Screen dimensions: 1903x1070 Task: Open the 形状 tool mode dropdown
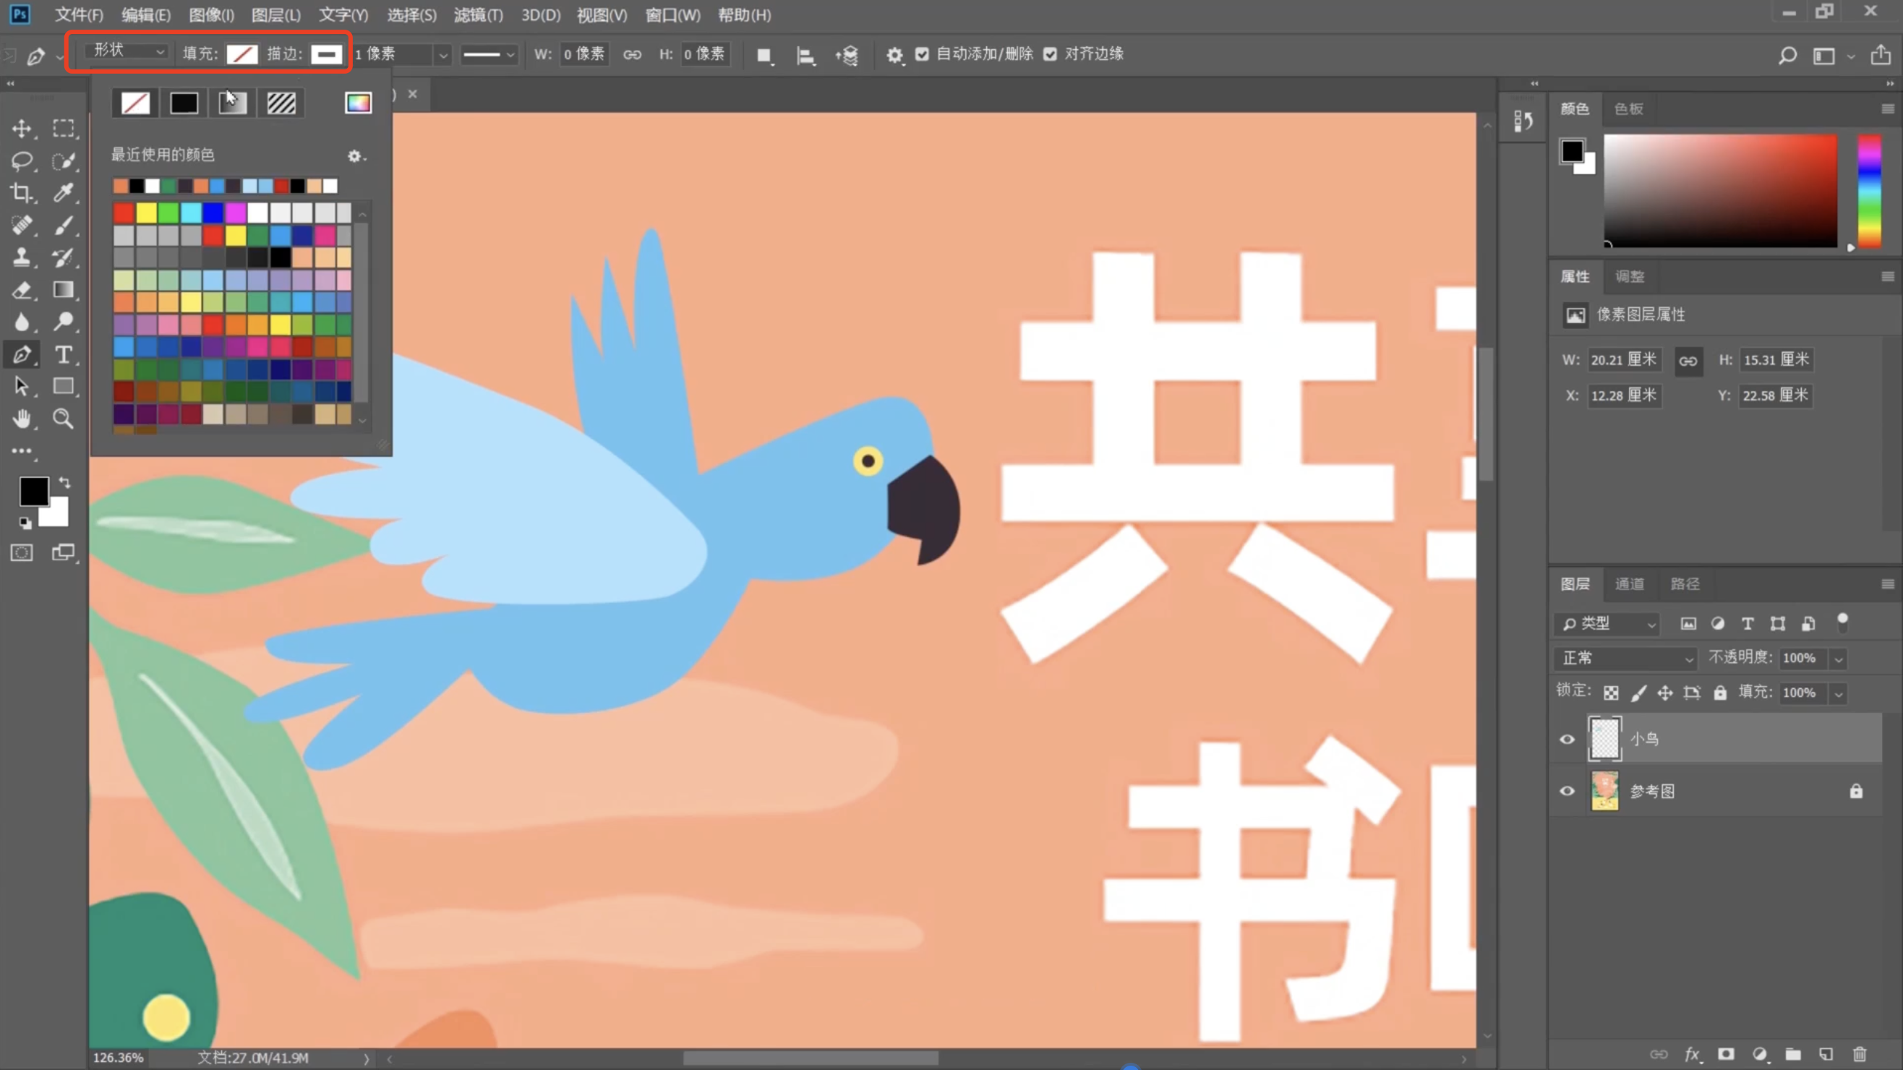click(x=127, y=51)
